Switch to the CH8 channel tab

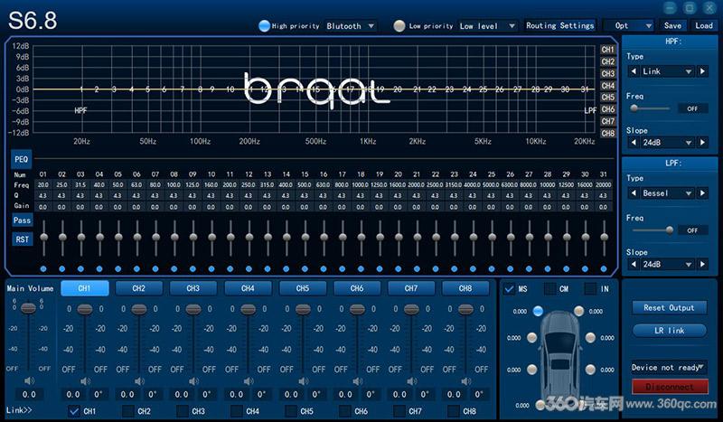(x=465, y=288)
